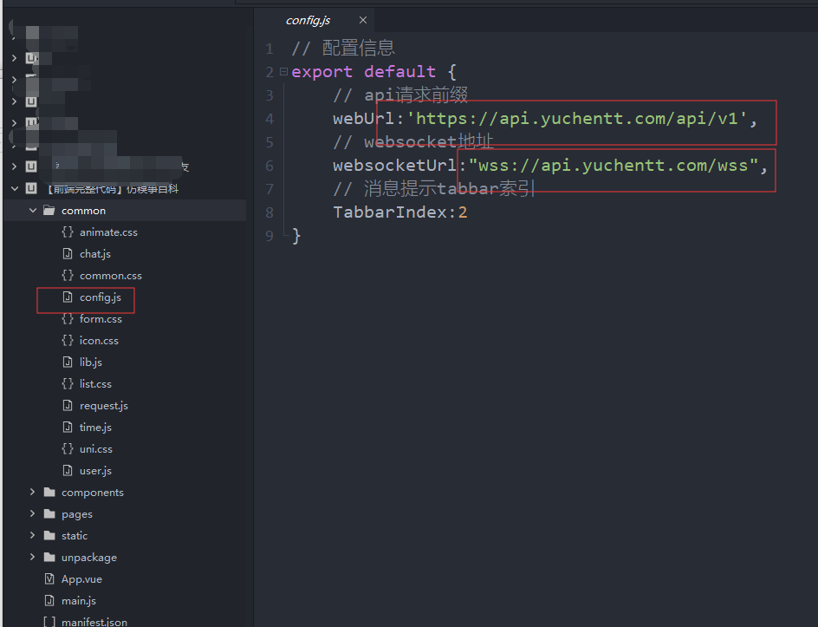The image size is (818, 627).
Task: Click the pages folder icon
Action: click(x=49, y=513)
